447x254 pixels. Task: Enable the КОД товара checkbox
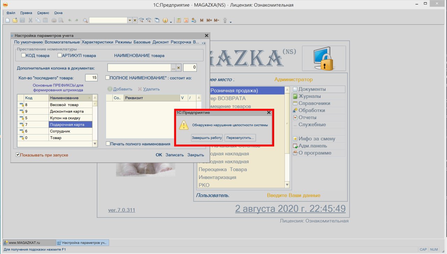coord(23,55)
